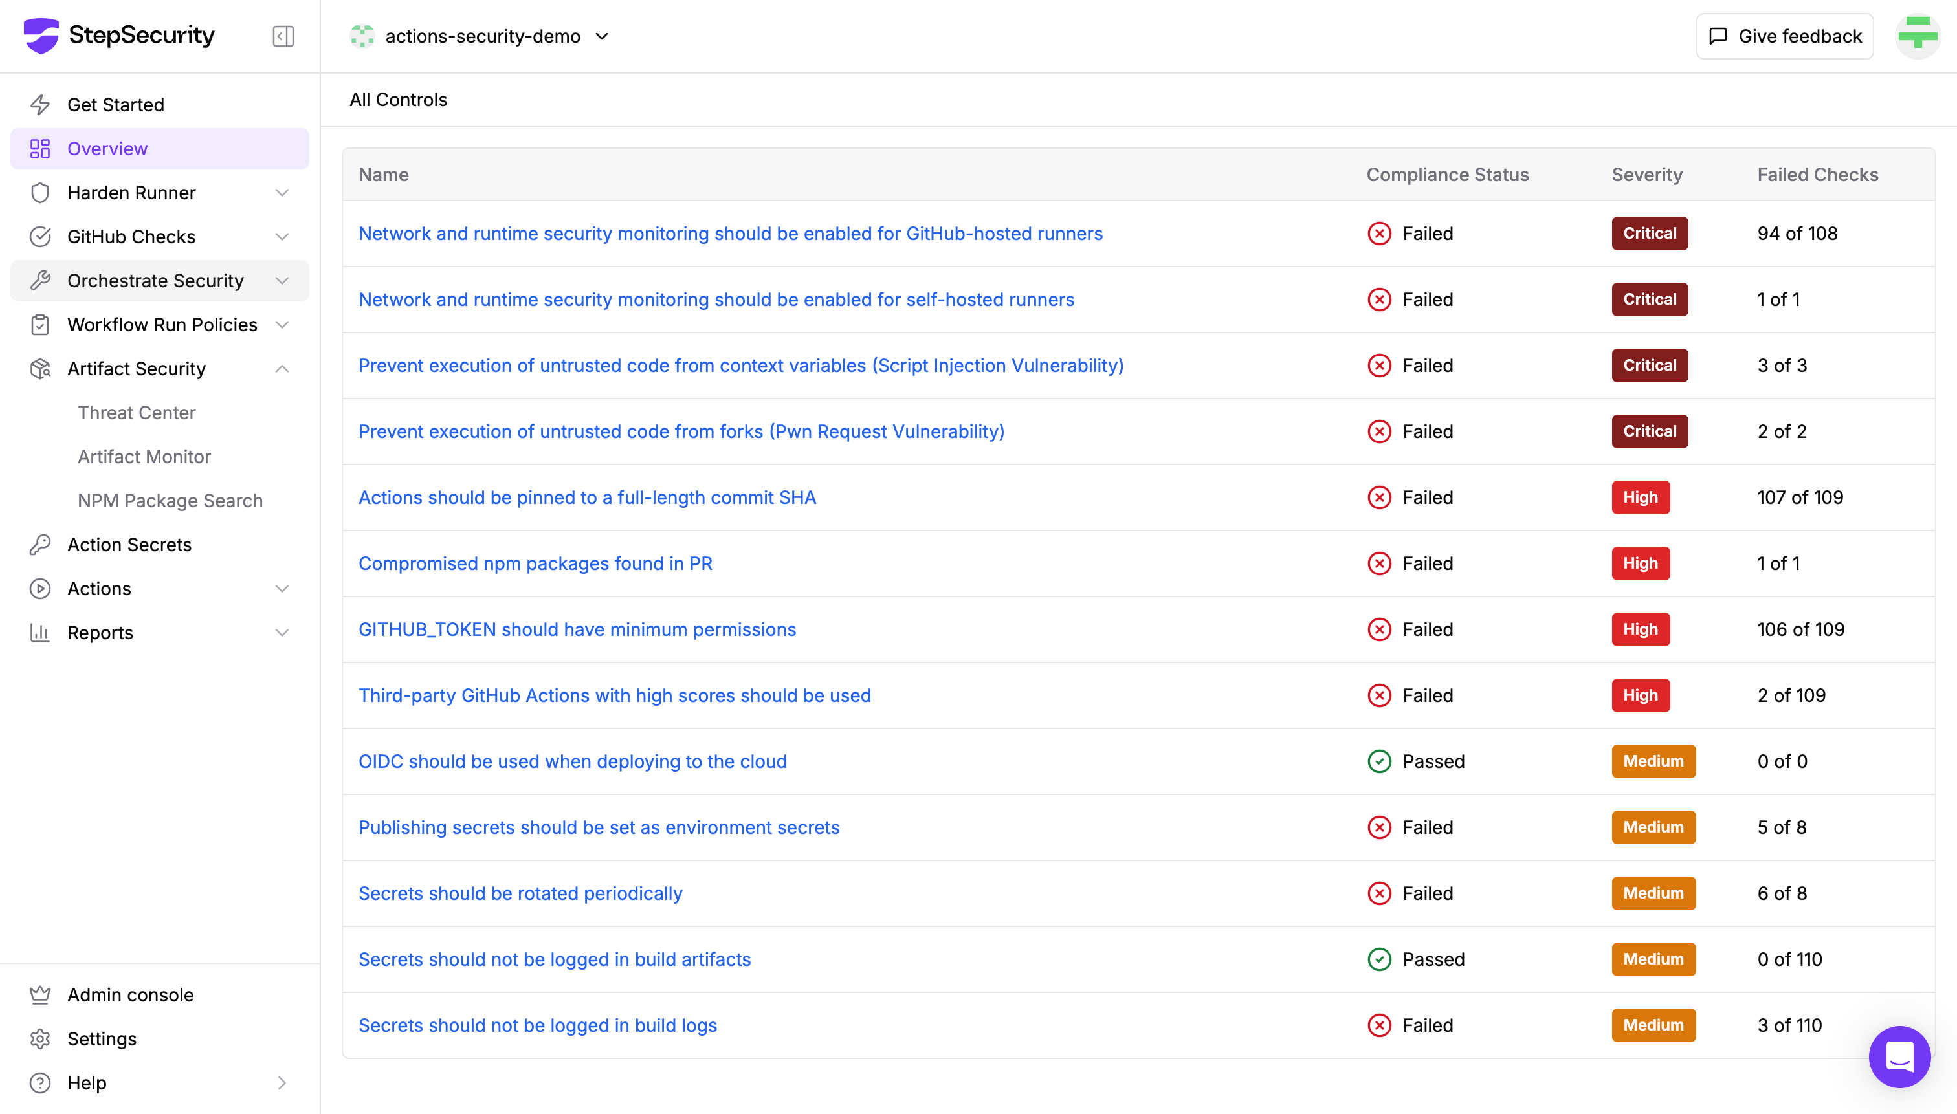The height and width of the screenshot is (1114, 1957).
Task: Expand the Workflow Run Policies chevron
Action: (x=282, y=325)
